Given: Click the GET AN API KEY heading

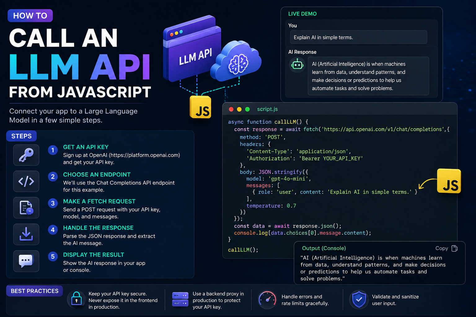Looking at the screenshot, I should pyautogui.click(x=86, y=147).
